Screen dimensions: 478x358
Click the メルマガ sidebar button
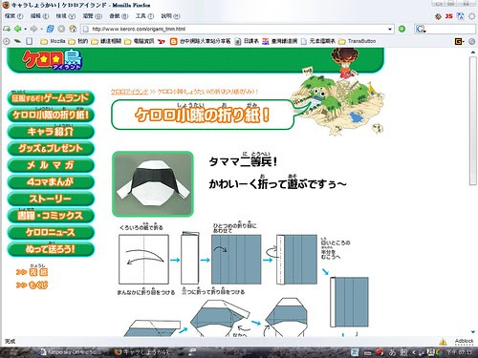(51, 165)
